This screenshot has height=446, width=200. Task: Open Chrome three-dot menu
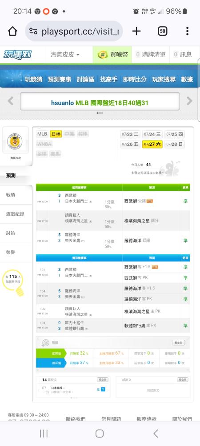(x=187, y=31)
